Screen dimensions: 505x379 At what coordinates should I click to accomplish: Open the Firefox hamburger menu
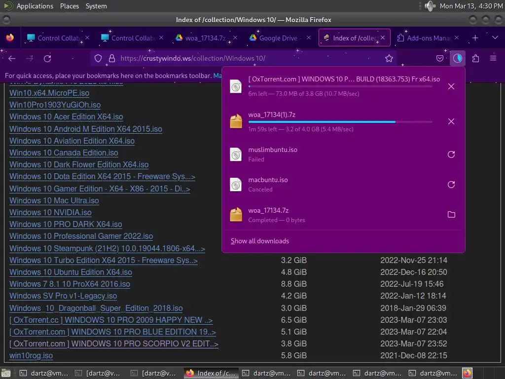click(493, 58)
